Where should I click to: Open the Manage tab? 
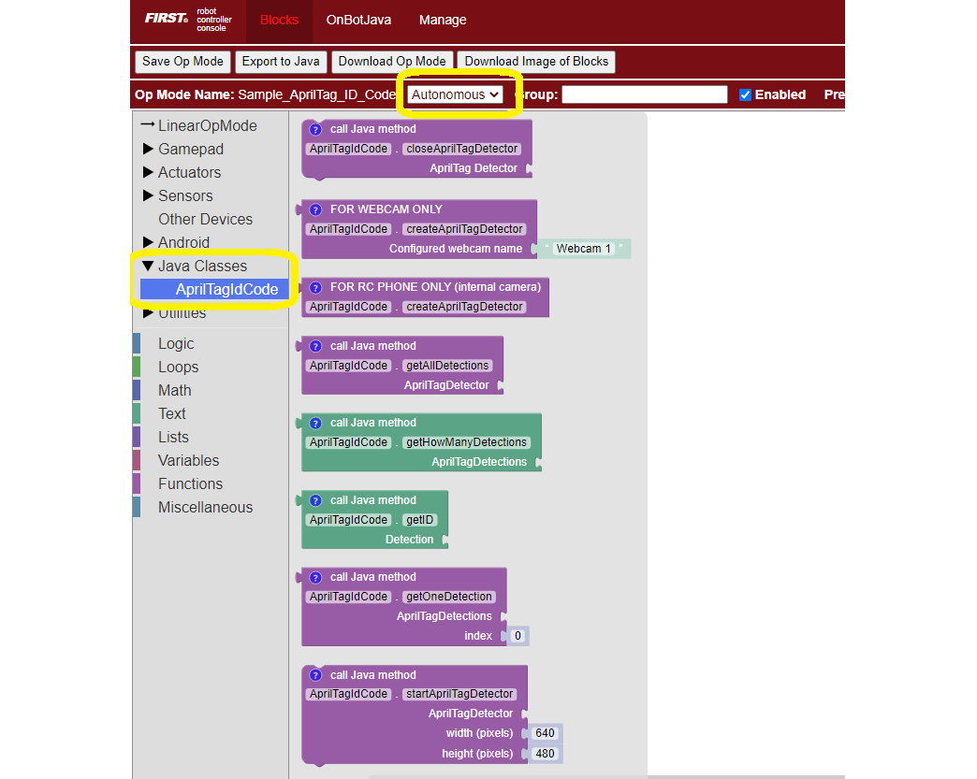(x=443, y=20)
